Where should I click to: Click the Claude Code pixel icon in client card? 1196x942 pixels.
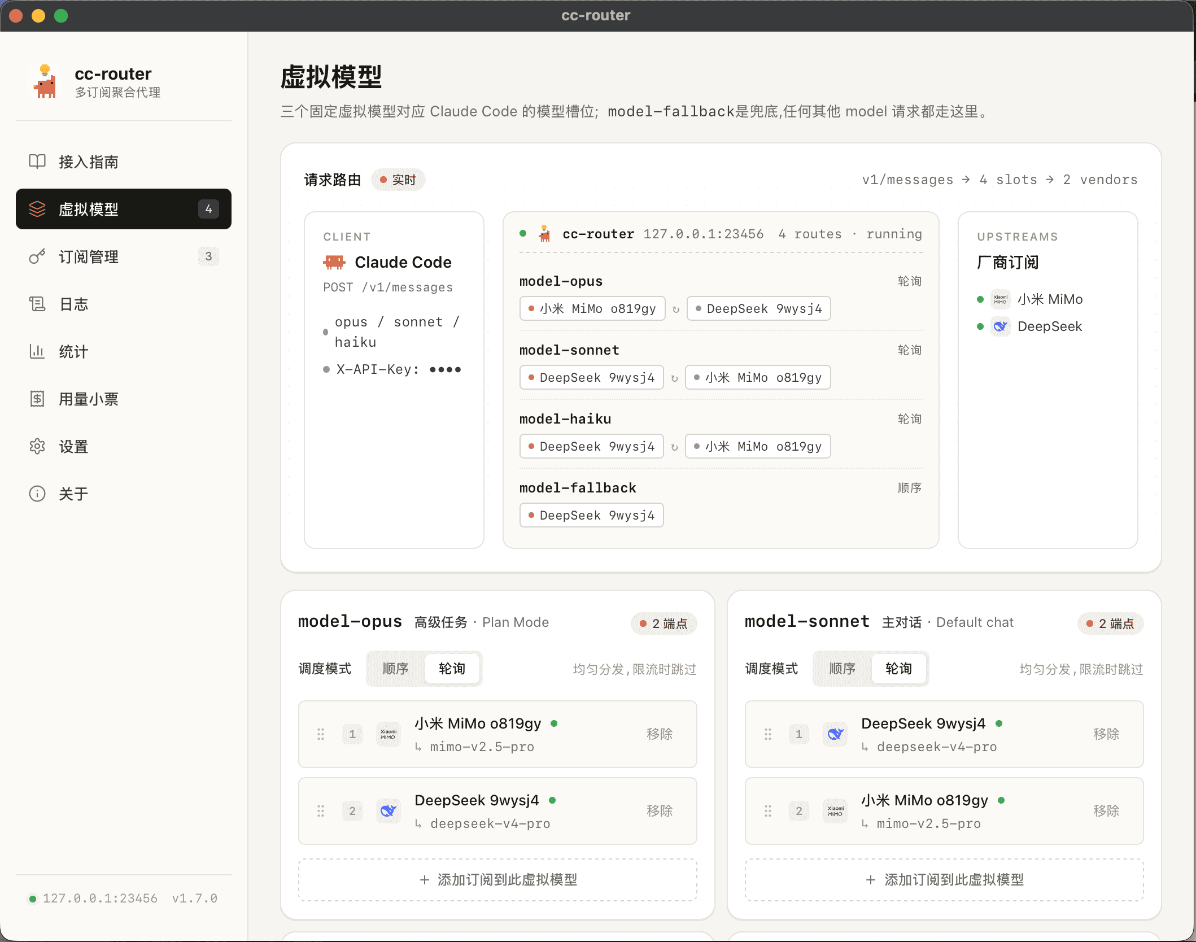click(334, 262)
